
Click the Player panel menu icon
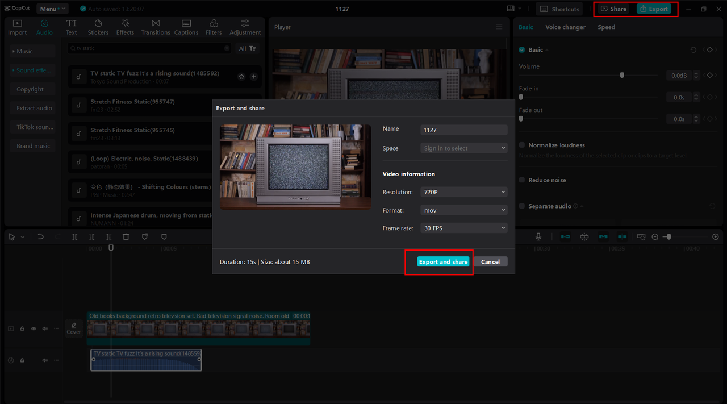pyautogui.click(x=499, y=27)
